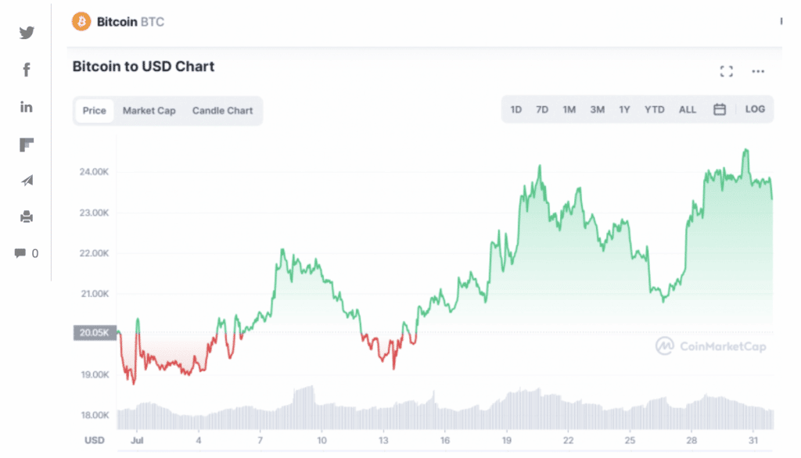Screen dimensions: 801x458
Task: Switch to the Candle Chart tab
Action: (223, 111)
